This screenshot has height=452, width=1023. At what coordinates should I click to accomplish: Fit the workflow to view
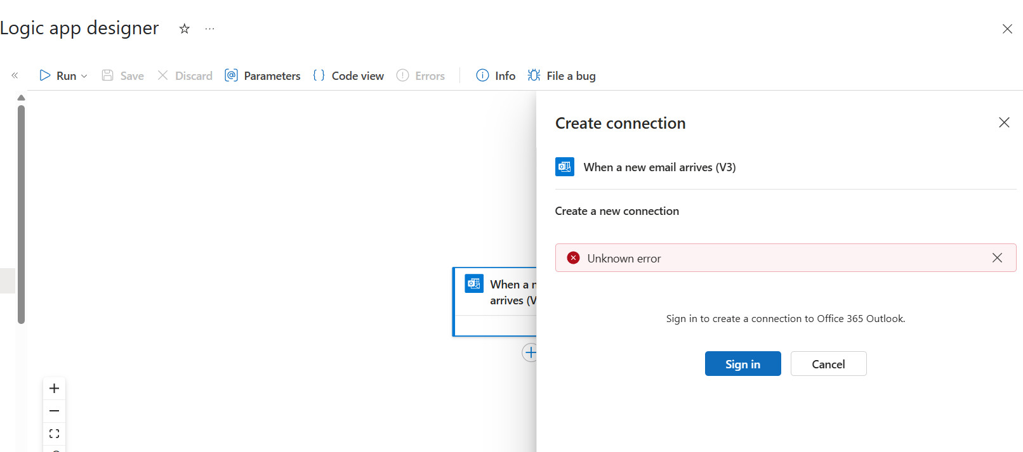(x=55, y=434)
